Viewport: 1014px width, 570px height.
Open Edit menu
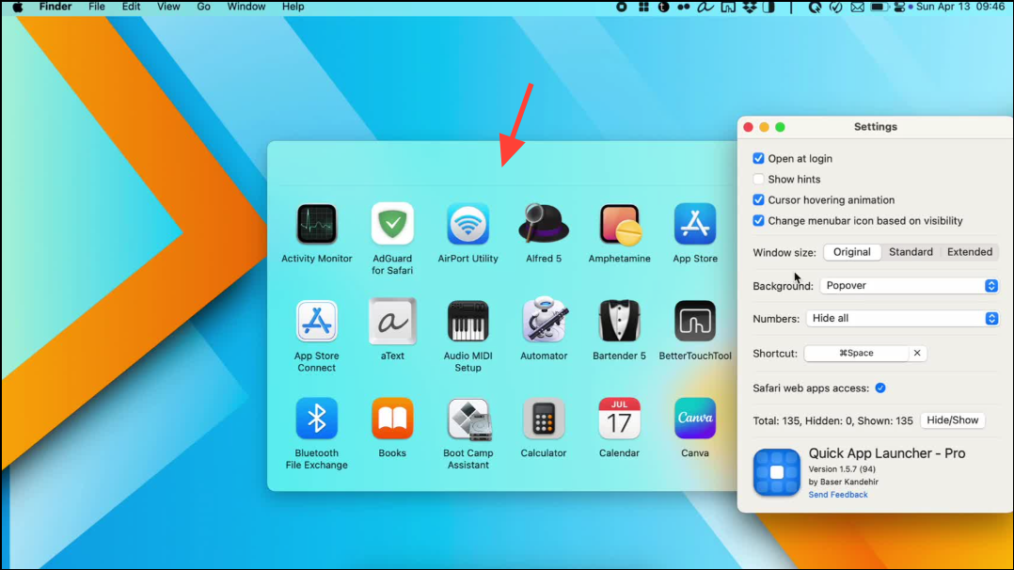[x=132, y=8]
